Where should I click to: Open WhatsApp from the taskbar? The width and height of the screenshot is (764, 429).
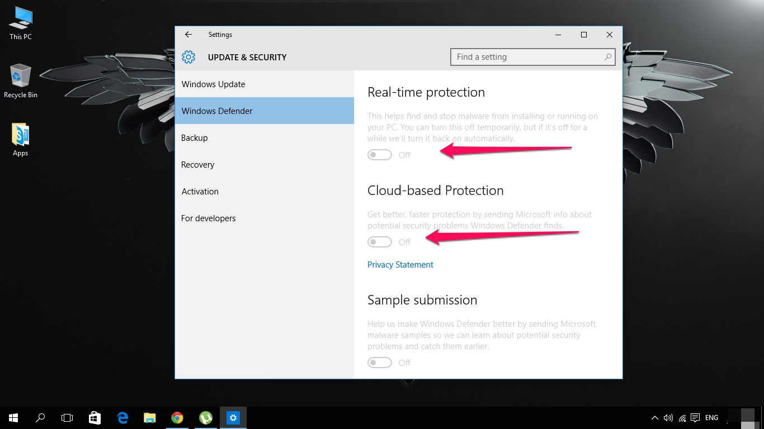[x=205, y=417]
